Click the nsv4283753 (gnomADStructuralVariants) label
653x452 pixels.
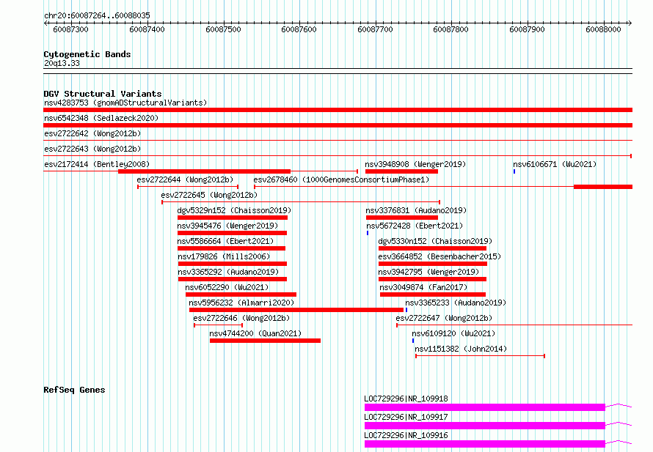click(125, 103)
